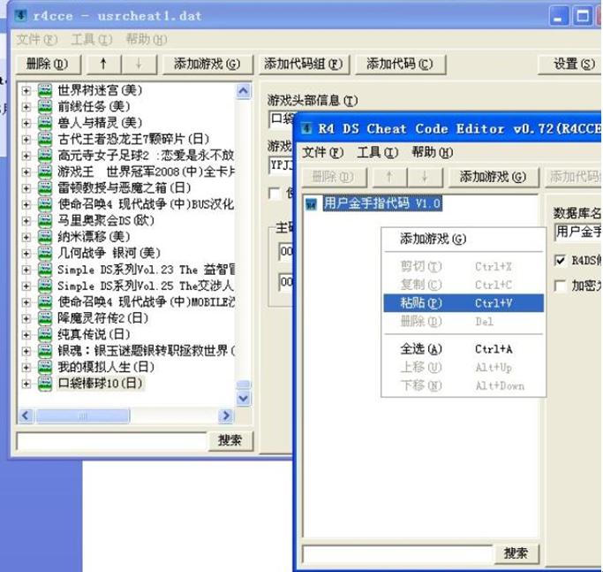Image resolution: width=603 pixels, height=572 pixels.
Task: Click game icon beside 兽人与精灵 (美)
Action: pyautogui.click(x=45, y=123)
